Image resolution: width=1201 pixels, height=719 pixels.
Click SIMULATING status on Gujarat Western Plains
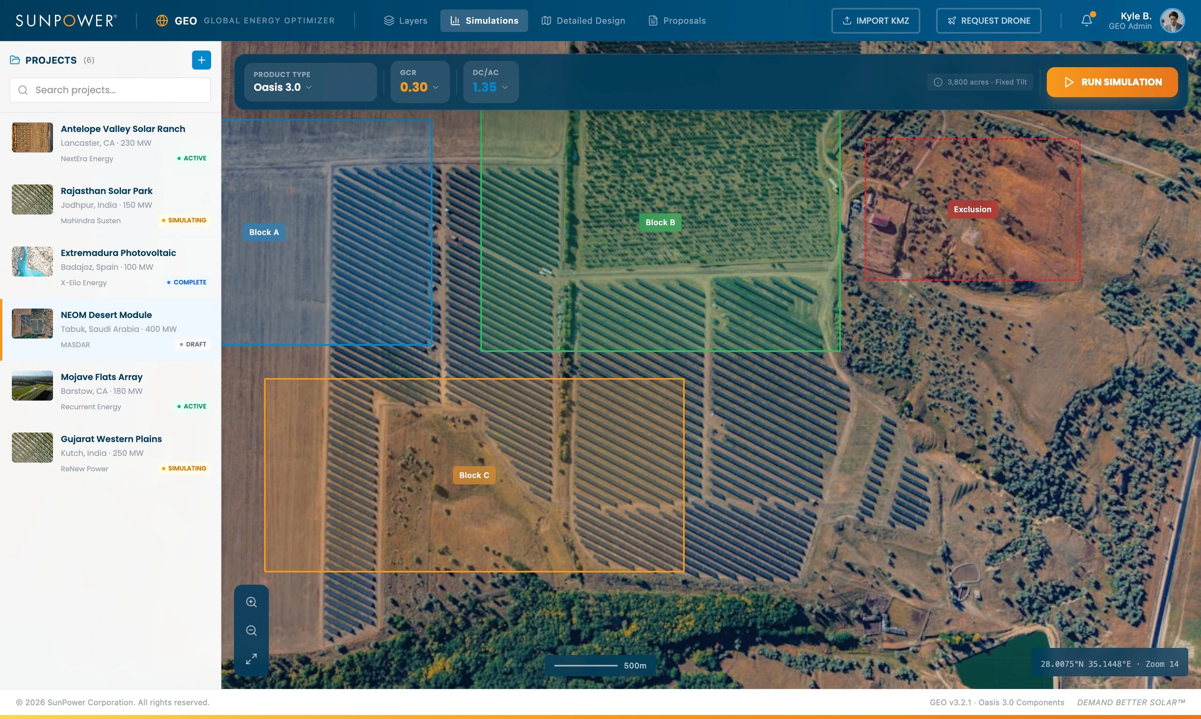[x=184, y=469]
